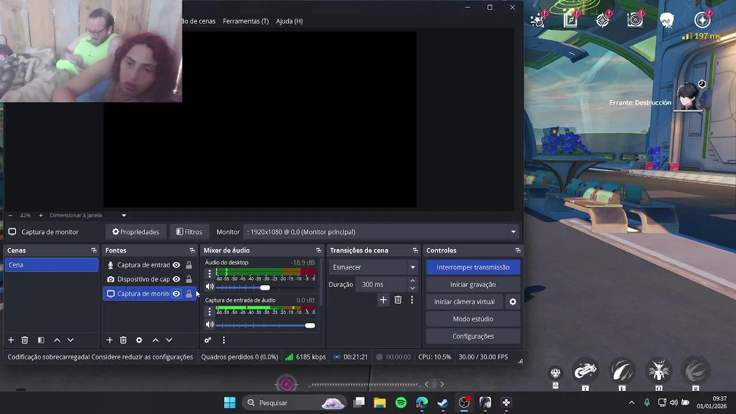Select the Dispositivo de captura source name

pos(143,279)
